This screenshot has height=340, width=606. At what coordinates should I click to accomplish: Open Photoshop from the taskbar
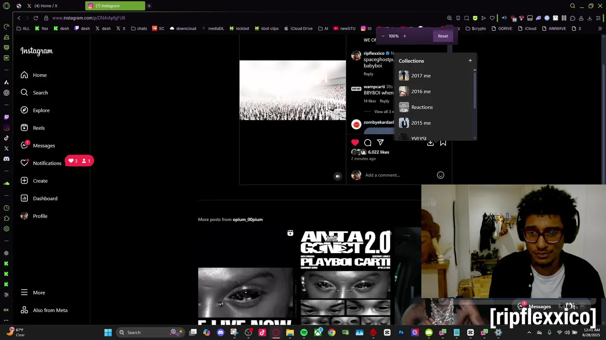click(401, 332)
